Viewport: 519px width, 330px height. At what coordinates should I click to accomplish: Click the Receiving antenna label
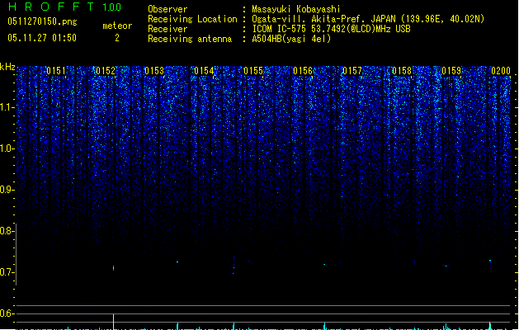[x=190, y=39]
